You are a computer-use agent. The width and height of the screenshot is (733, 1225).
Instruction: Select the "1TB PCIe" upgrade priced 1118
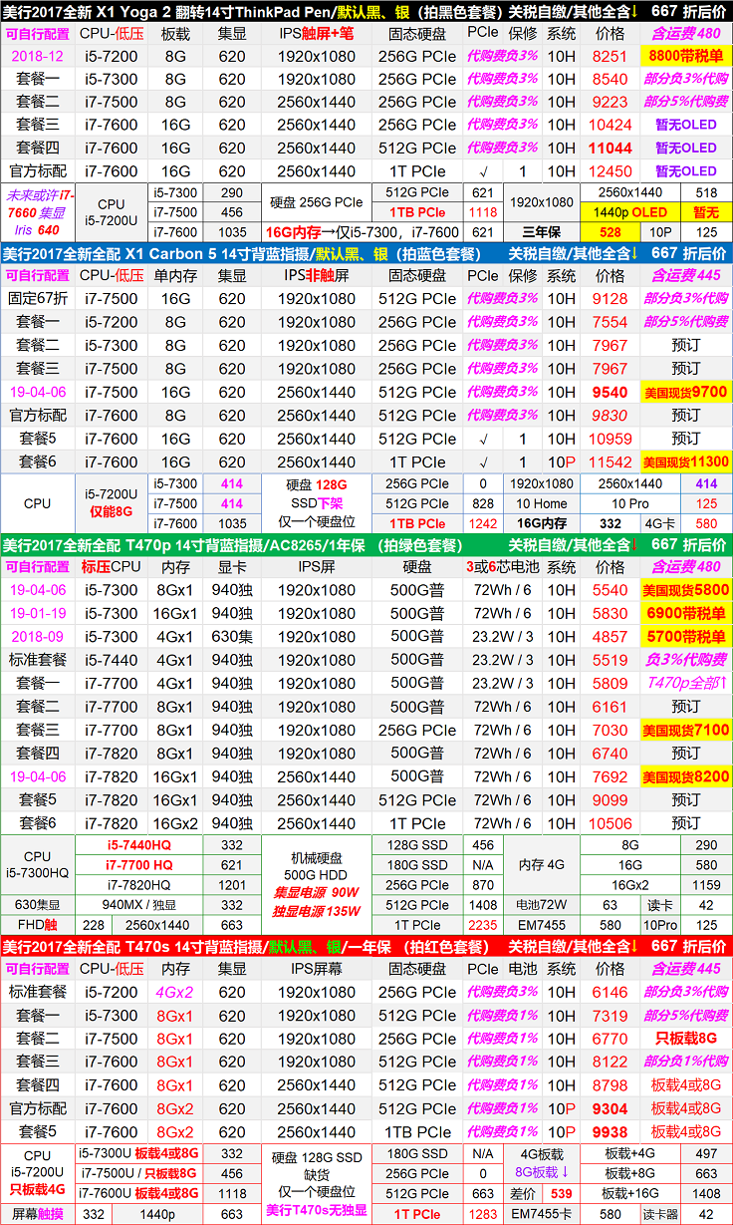point(416,212)
